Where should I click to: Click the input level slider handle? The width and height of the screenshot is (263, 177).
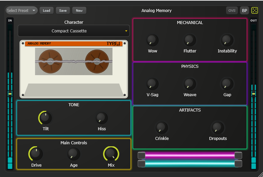(10, 94)
